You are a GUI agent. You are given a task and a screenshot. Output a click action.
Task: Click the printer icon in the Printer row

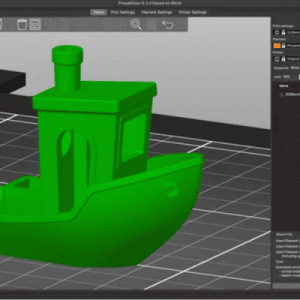pos(277,59)
